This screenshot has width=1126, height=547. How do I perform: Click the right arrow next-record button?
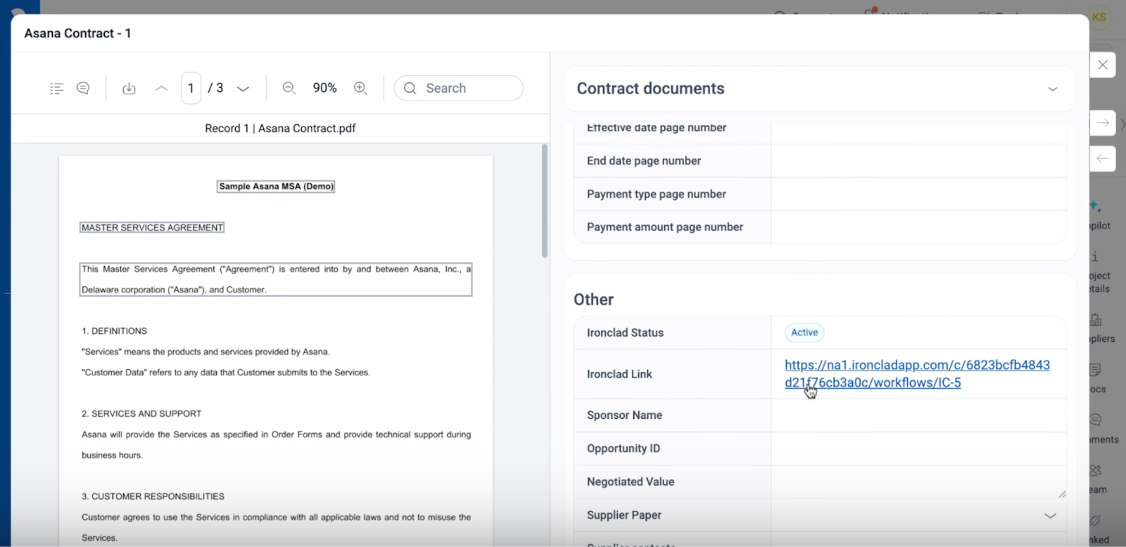pyautogui.click(x=1103, y=123)
